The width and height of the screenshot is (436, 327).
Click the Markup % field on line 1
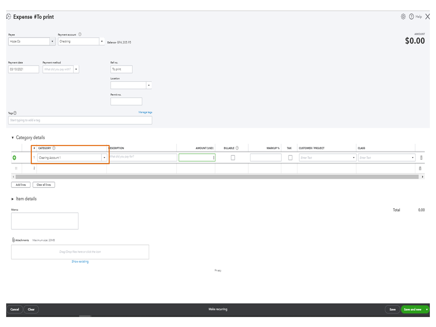(x=265, y=158)
